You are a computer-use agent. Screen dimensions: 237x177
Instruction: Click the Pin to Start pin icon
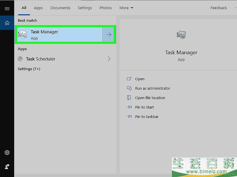click(x=129, y=107)
